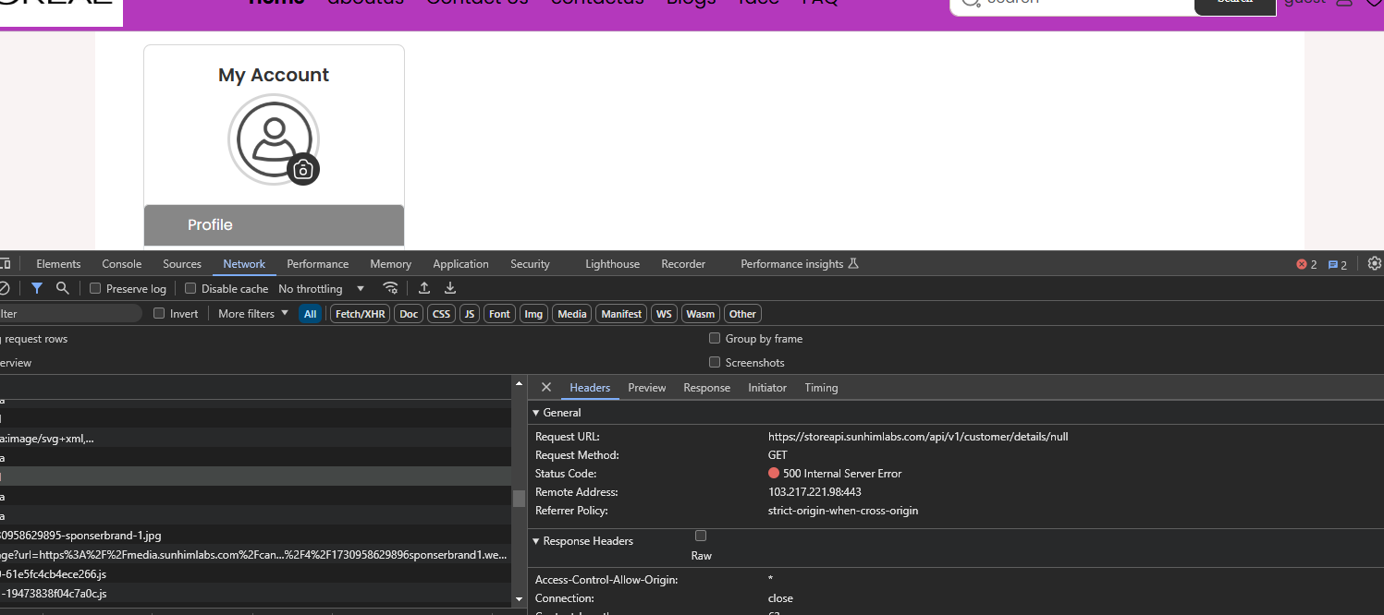Click the red error count badge
The image size is (1384, 615).
tap(1306, 264)
